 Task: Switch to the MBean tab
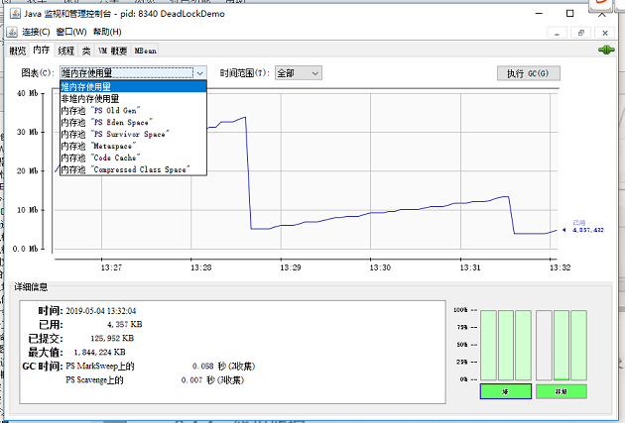(145, 51)
